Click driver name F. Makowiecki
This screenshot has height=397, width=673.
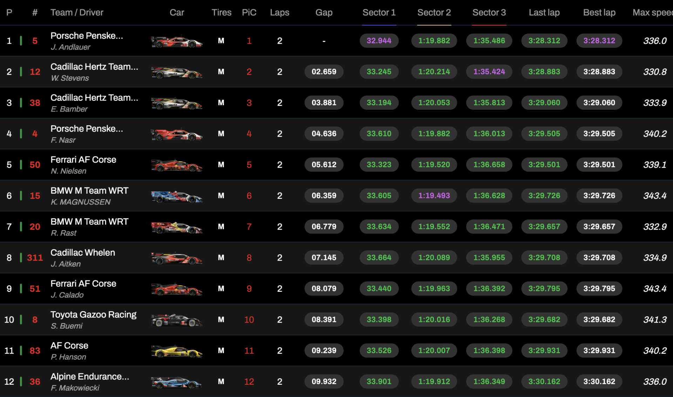pyautogui.click(x=75, y=388)
